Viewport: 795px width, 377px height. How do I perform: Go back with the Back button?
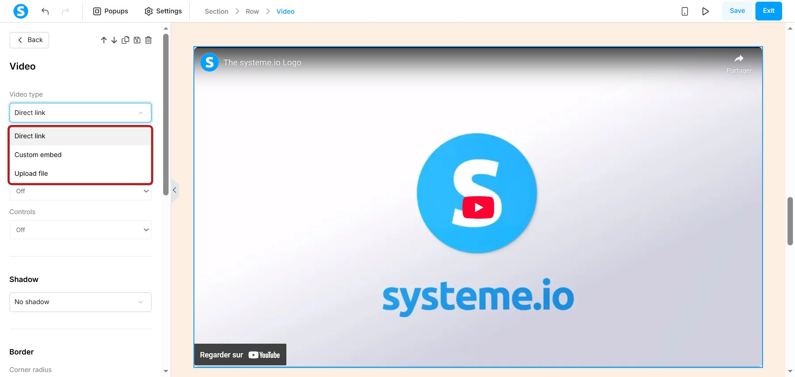click(x=29, y=40)
